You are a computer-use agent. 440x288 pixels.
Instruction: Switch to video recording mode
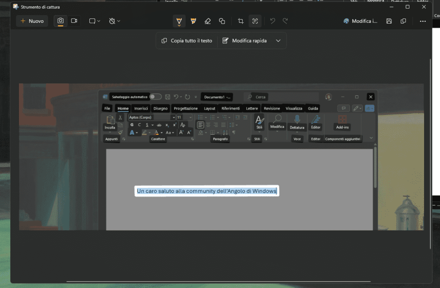[x=74, y=21]
